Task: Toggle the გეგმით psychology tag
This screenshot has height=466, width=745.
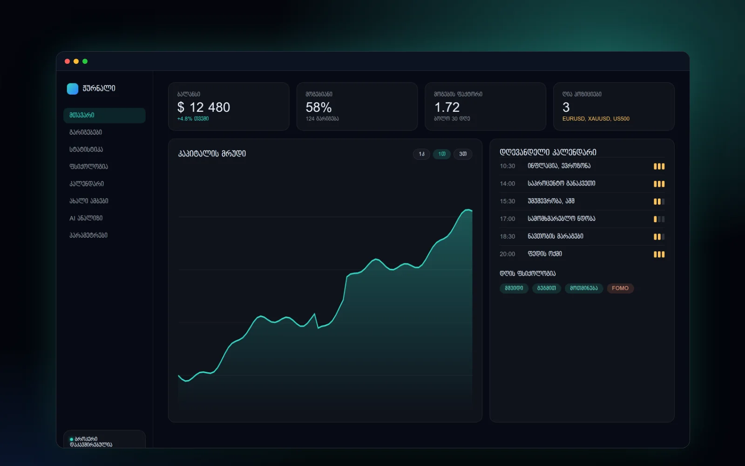Action: [547, 288]
